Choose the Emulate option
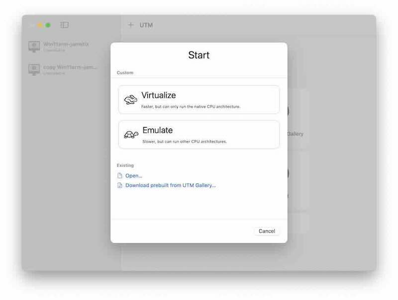Image resolution: width=398 pixels, height=300 pixels. point(199,135)
